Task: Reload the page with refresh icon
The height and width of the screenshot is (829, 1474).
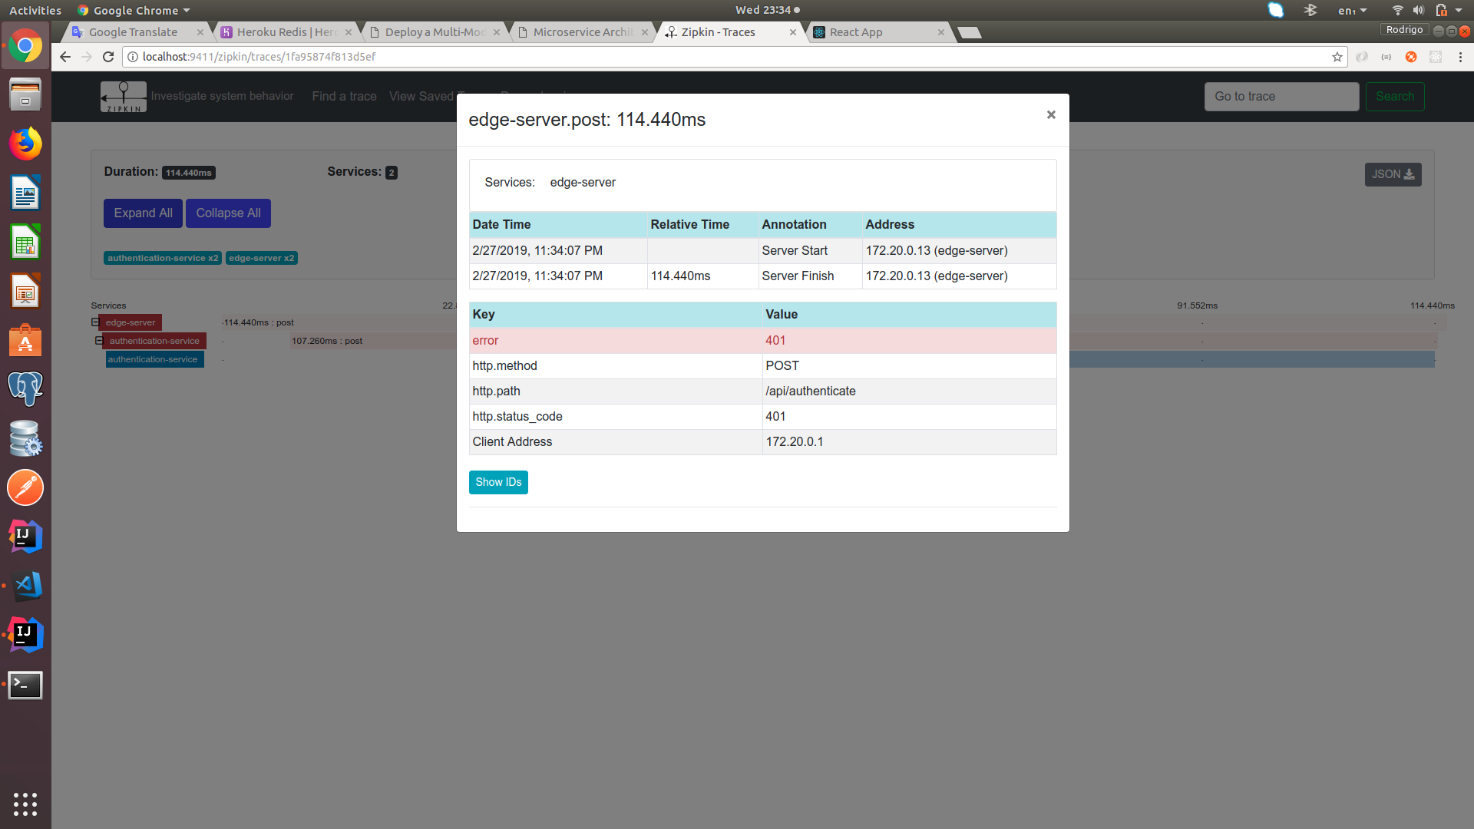Action: pyautogui.click(x=108, y=57)
